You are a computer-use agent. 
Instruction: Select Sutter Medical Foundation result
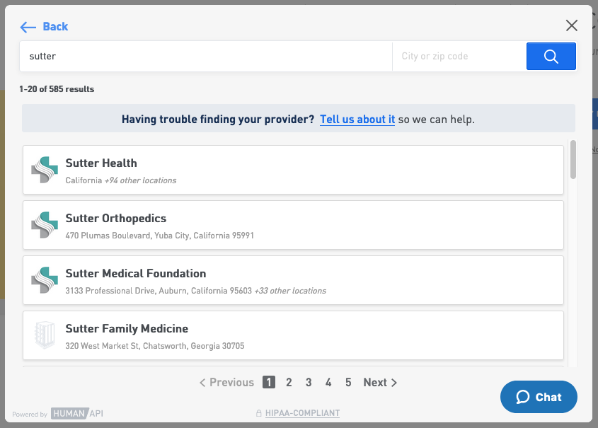[293, 280]
